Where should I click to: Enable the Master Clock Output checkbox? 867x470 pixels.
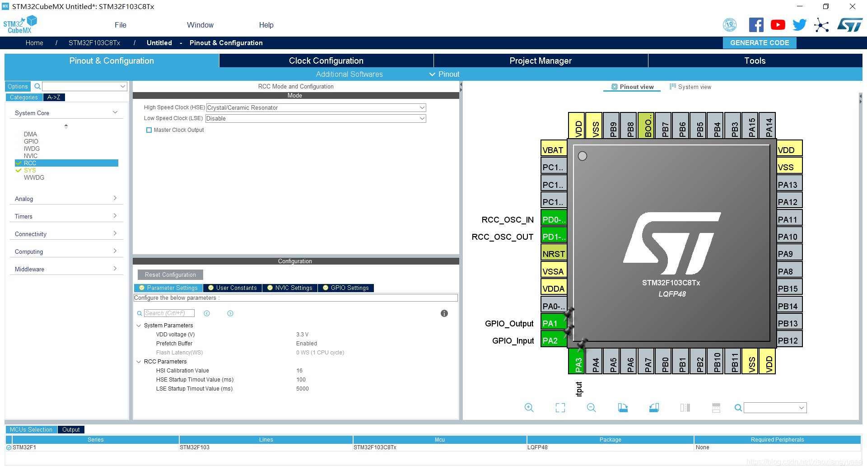pos(149,130)
